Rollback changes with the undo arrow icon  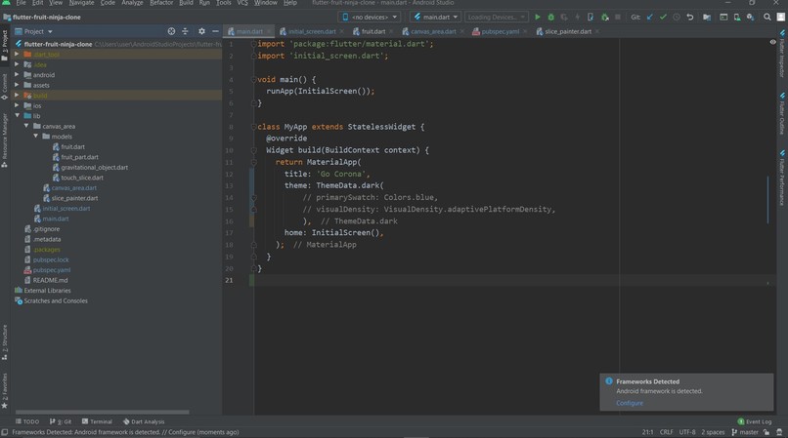tap(690, 17)
